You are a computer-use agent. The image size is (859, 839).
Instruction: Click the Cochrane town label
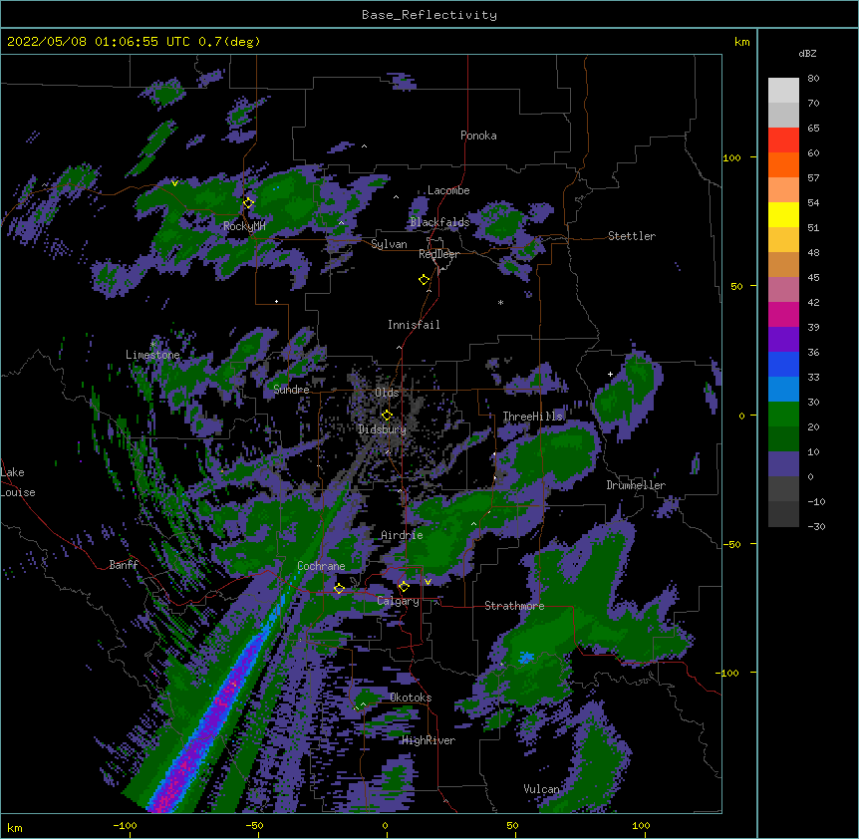(321, 566)
